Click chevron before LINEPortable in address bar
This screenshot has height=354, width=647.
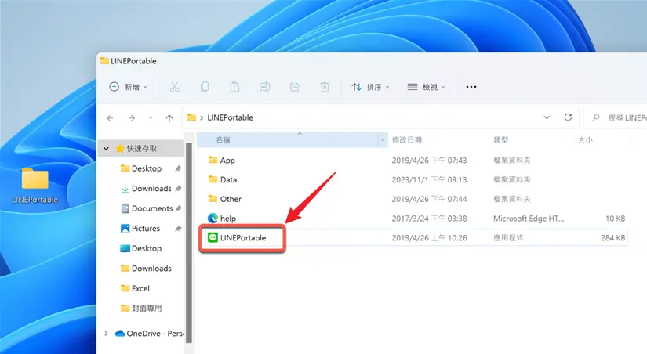click(202, 117)
